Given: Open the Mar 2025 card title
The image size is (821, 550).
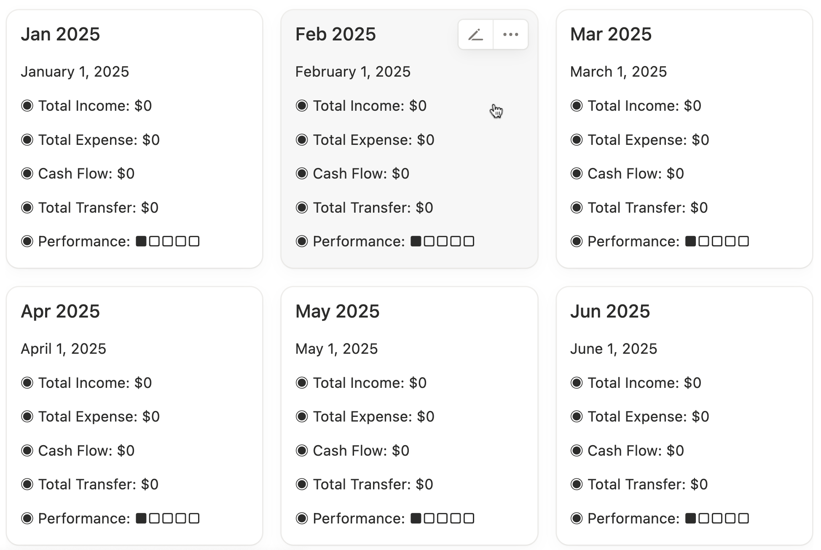Looking at the screenshot, I should click(611, 34).
